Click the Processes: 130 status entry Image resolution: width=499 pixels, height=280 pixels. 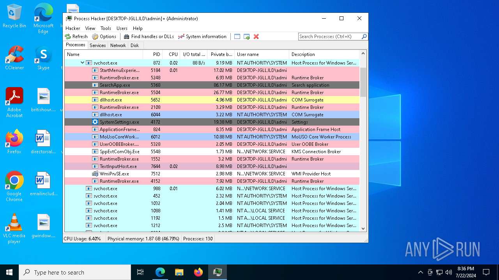click(x=198, y=238)
